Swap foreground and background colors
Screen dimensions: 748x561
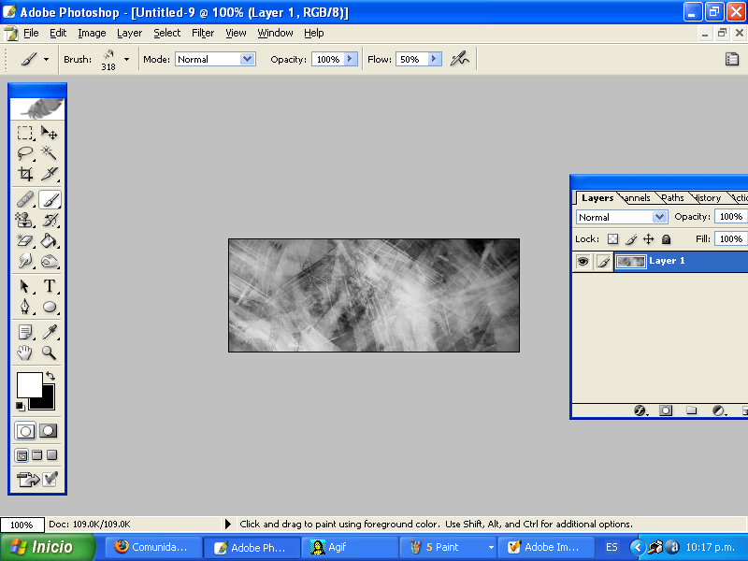50,376
